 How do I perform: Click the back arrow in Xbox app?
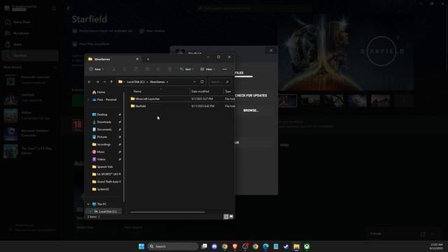click(69, 8)
